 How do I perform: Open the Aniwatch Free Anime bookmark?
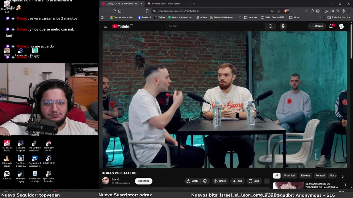pos(222,17)
